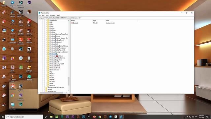
Task: Click the taskbar clock
Action: tap(201, 117)
